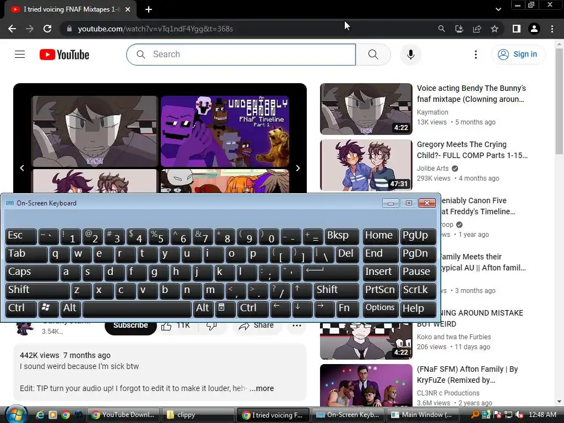Toggle left Shift on On-Screen Keyboard
Image resolution: width=564 pixels, height=423 pixels.
(x=37, y=291)
